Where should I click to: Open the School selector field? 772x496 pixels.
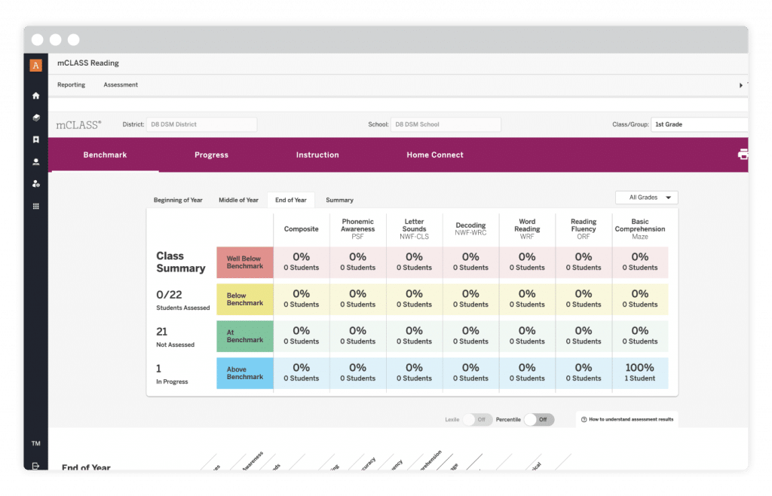point(446,124)
